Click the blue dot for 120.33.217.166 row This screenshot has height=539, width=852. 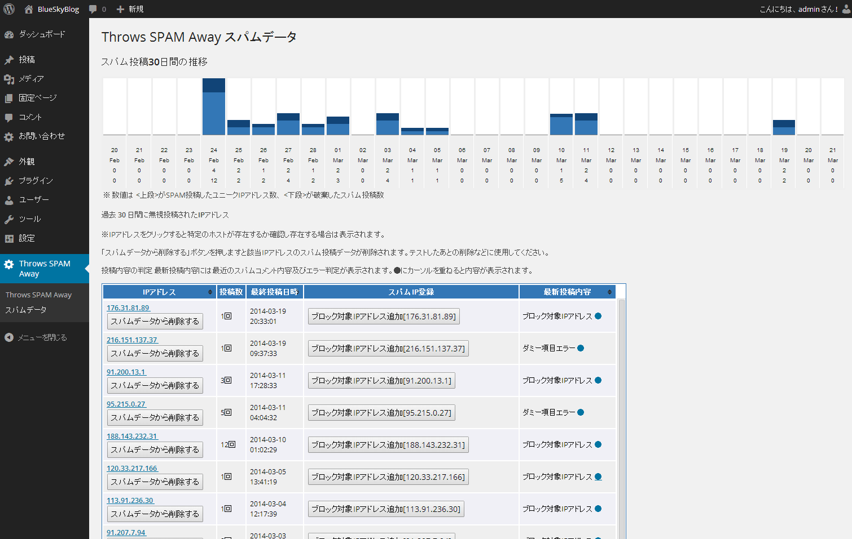pyautogui.click(x=598, y=476)
